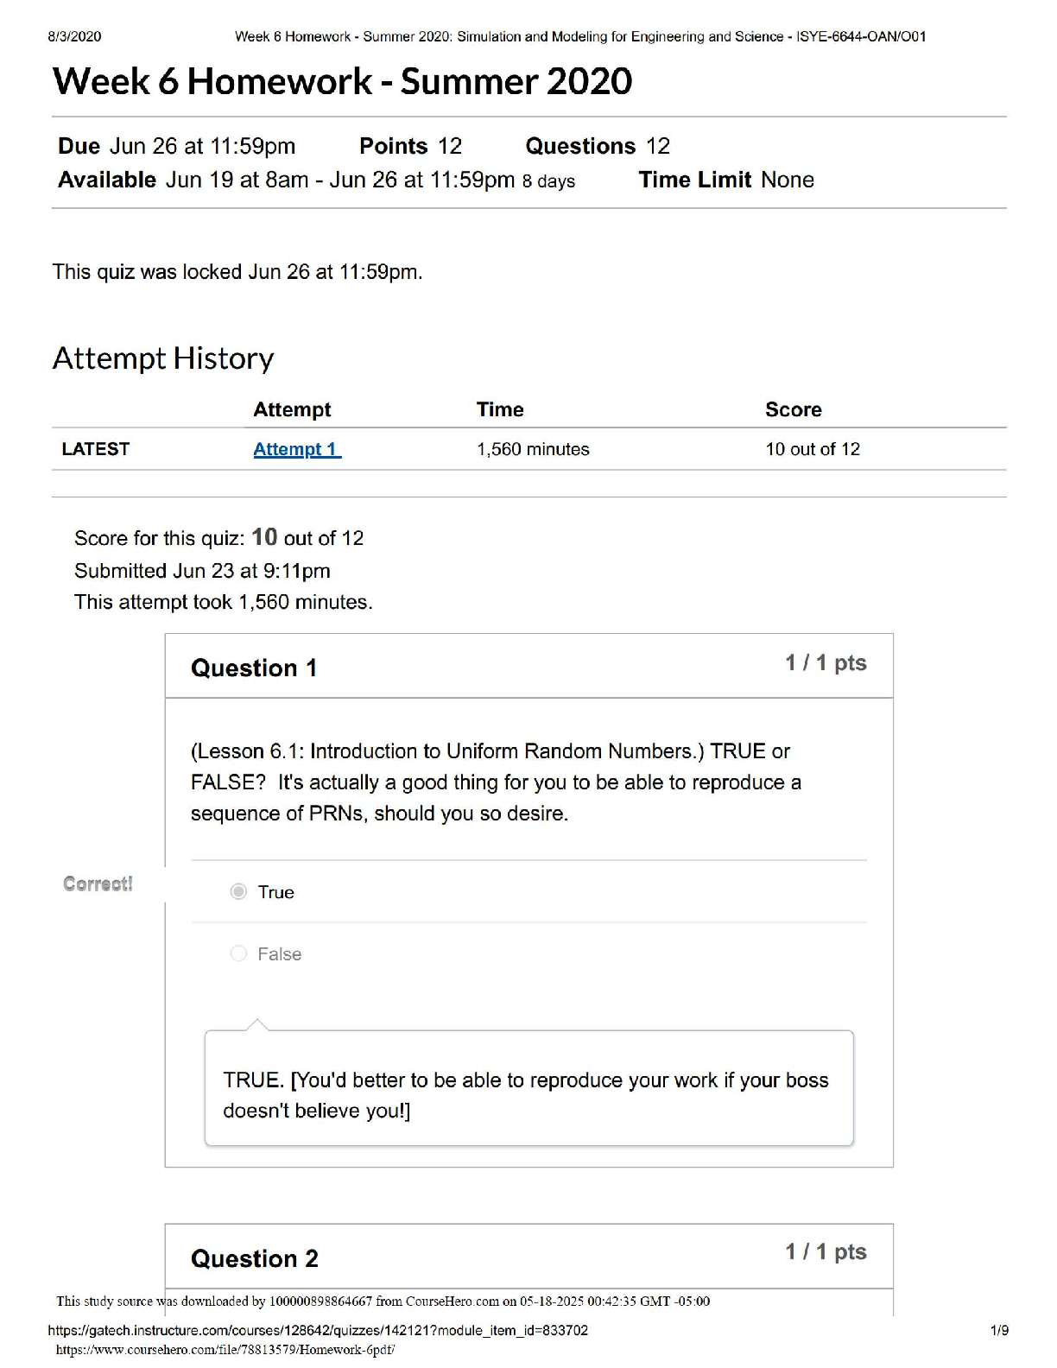Click the Question 1 heading

coord(254,668)
